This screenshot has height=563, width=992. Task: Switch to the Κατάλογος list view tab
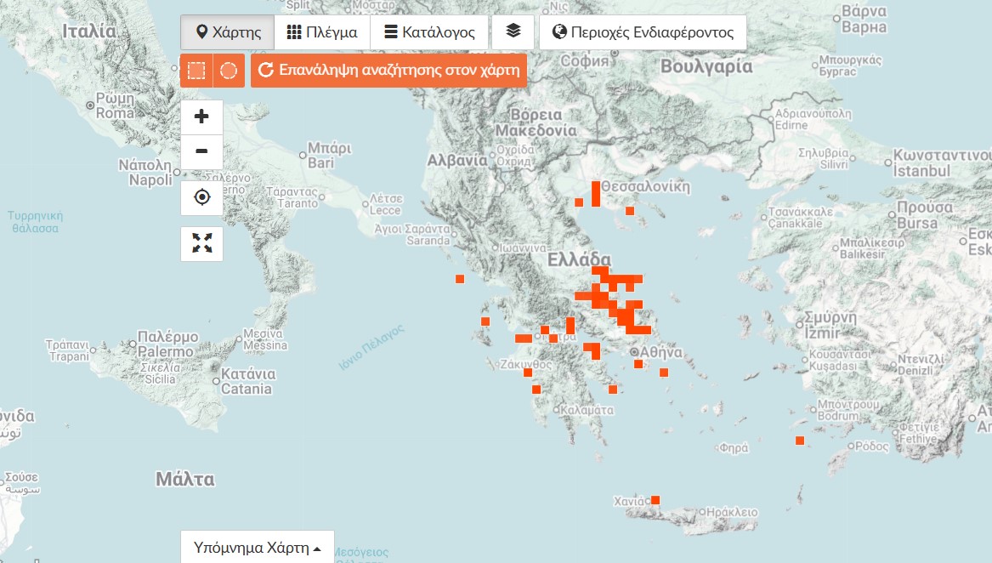[x=429, y=32]
